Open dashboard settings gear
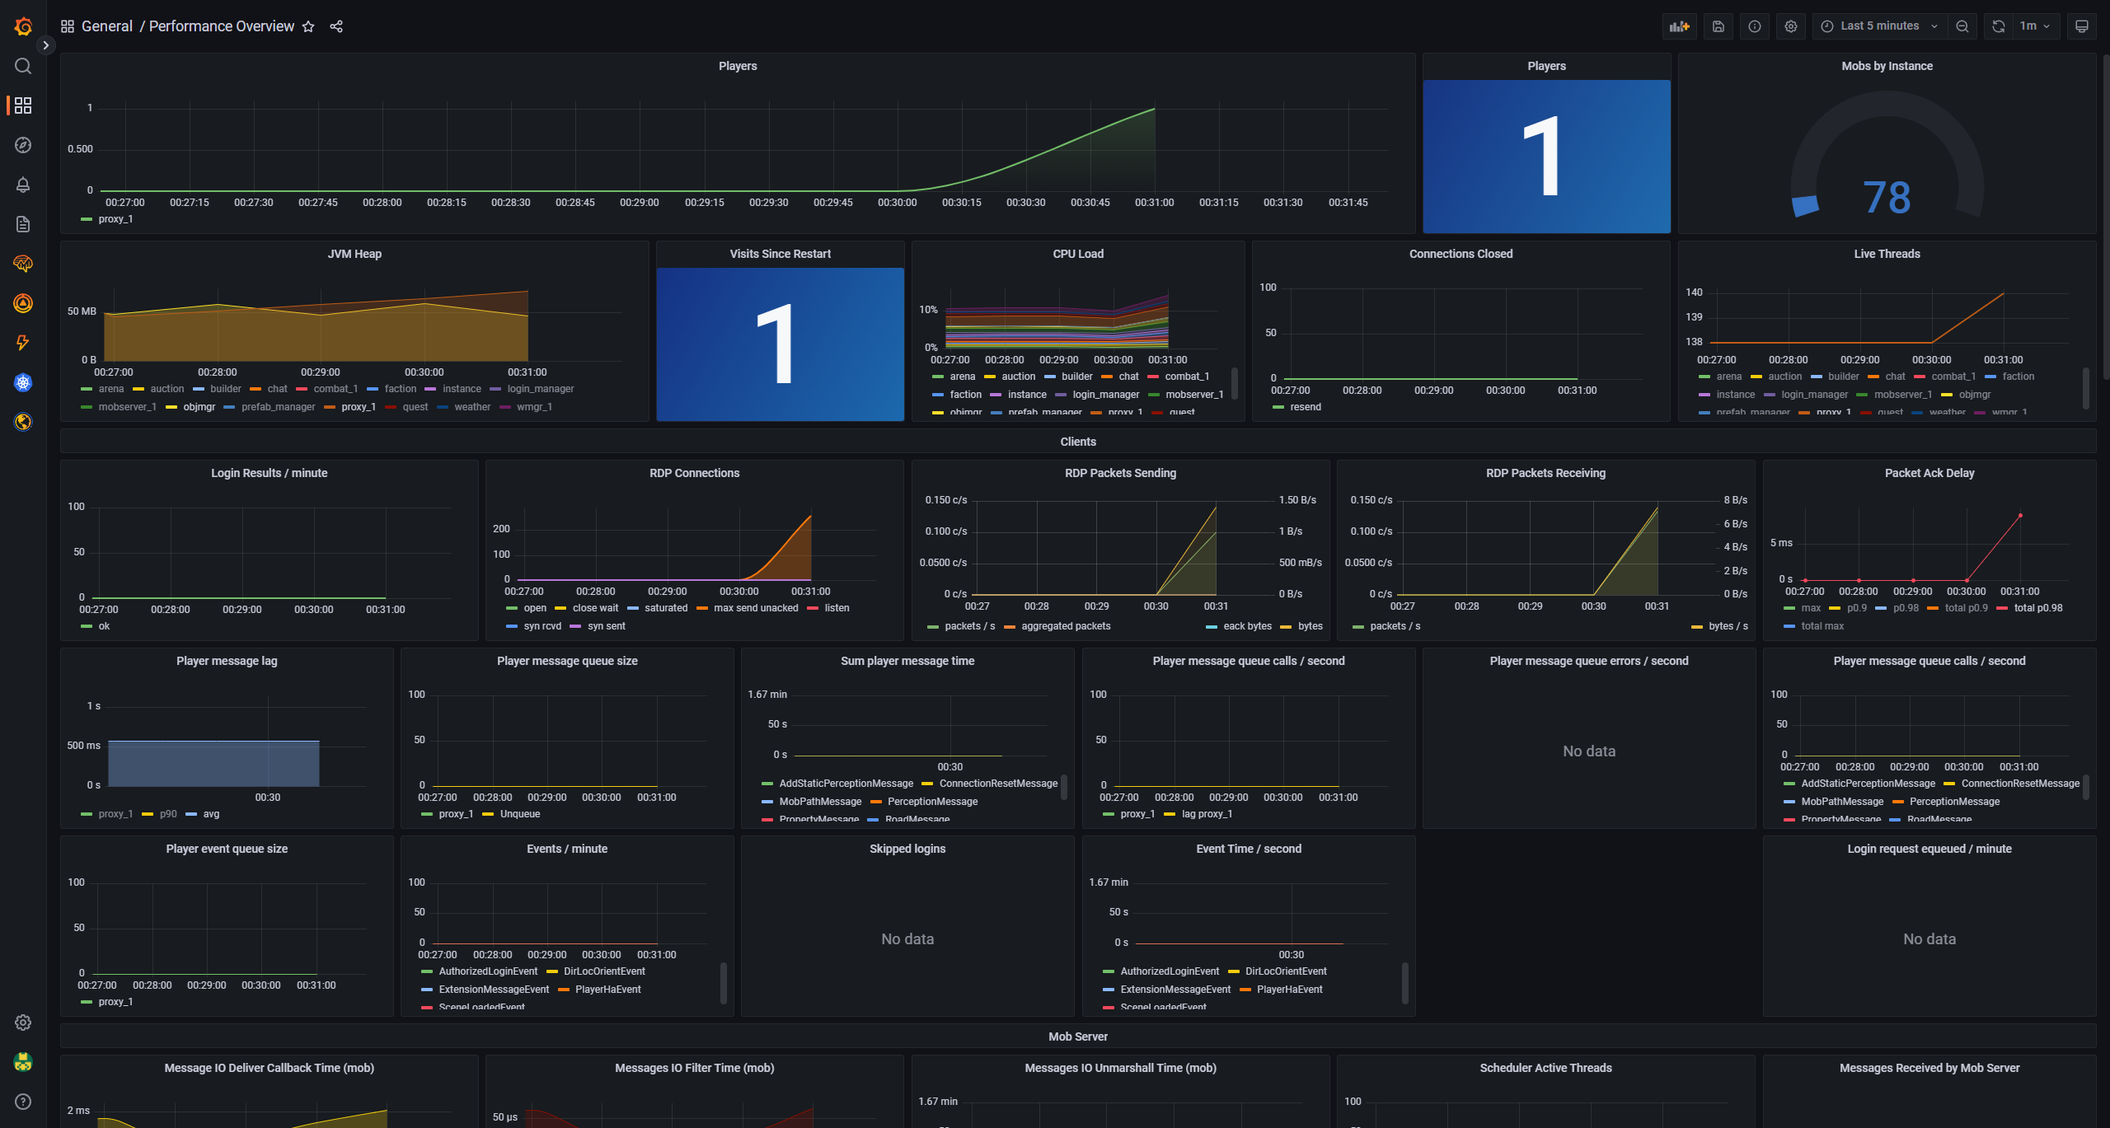 click(x=1791, y=26)
